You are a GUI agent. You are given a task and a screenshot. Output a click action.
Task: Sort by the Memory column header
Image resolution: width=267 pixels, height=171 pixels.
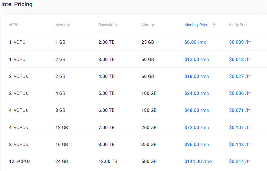click(x=62, y=25)
